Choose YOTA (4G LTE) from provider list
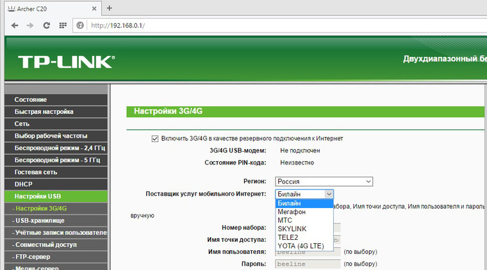 pyautogui.click(x=304, y=246)
